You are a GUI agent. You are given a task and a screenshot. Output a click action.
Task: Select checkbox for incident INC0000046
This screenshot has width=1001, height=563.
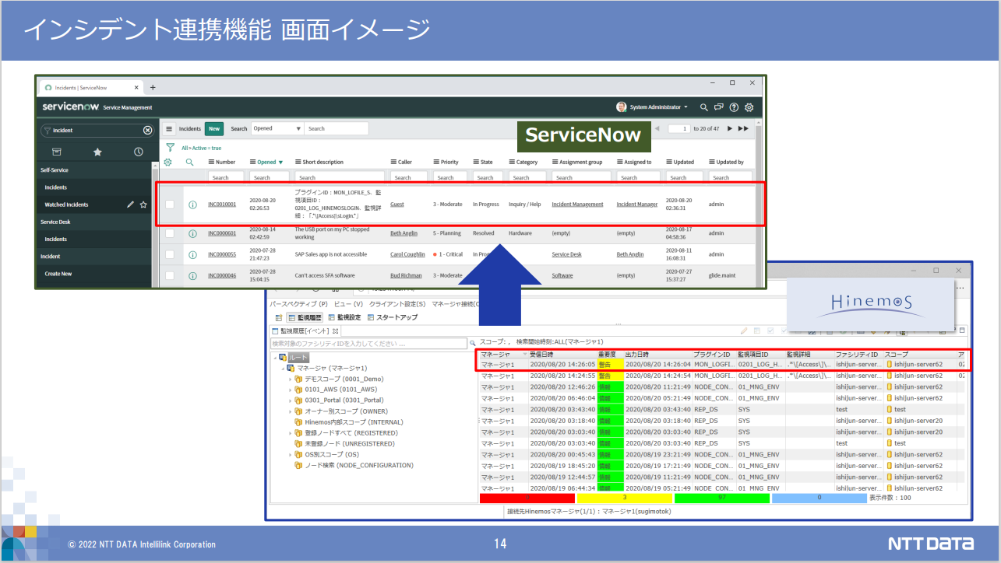(x=170, y=275)
